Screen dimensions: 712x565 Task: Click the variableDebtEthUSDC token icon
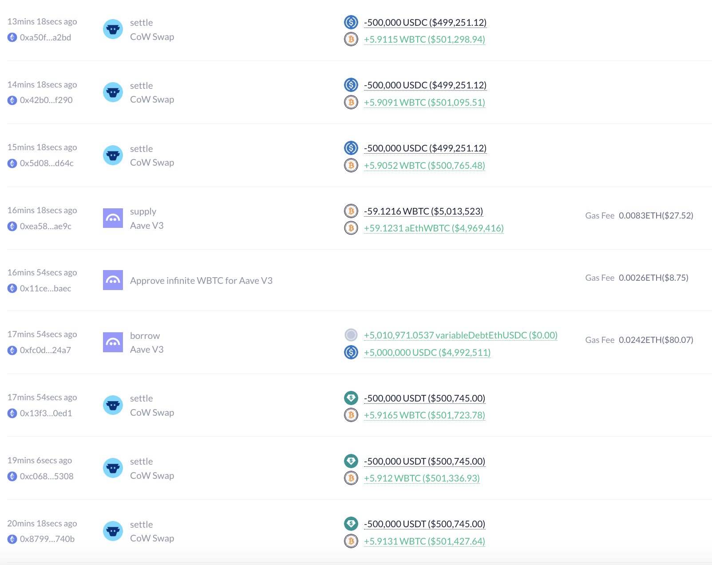coord(351,335)
